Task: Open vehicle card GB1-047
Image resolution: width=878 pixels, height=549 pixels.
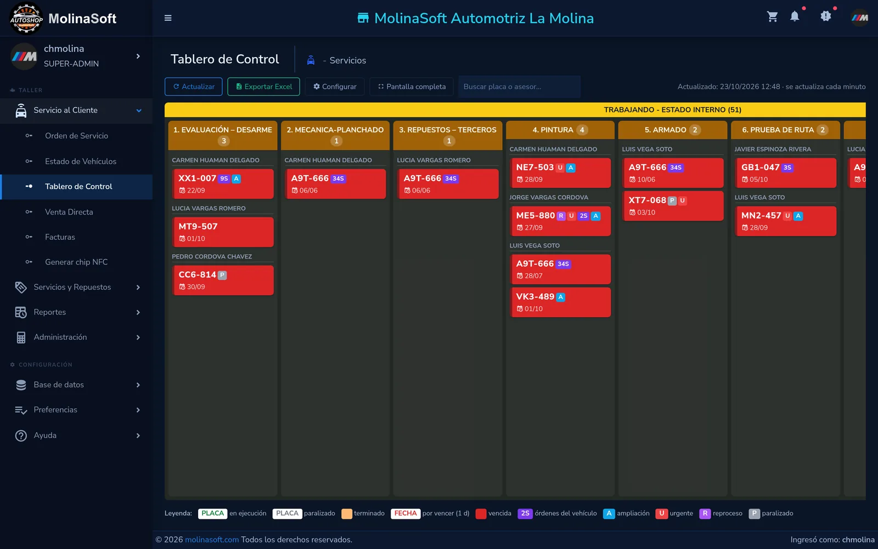Action: [x=785, y=173]
